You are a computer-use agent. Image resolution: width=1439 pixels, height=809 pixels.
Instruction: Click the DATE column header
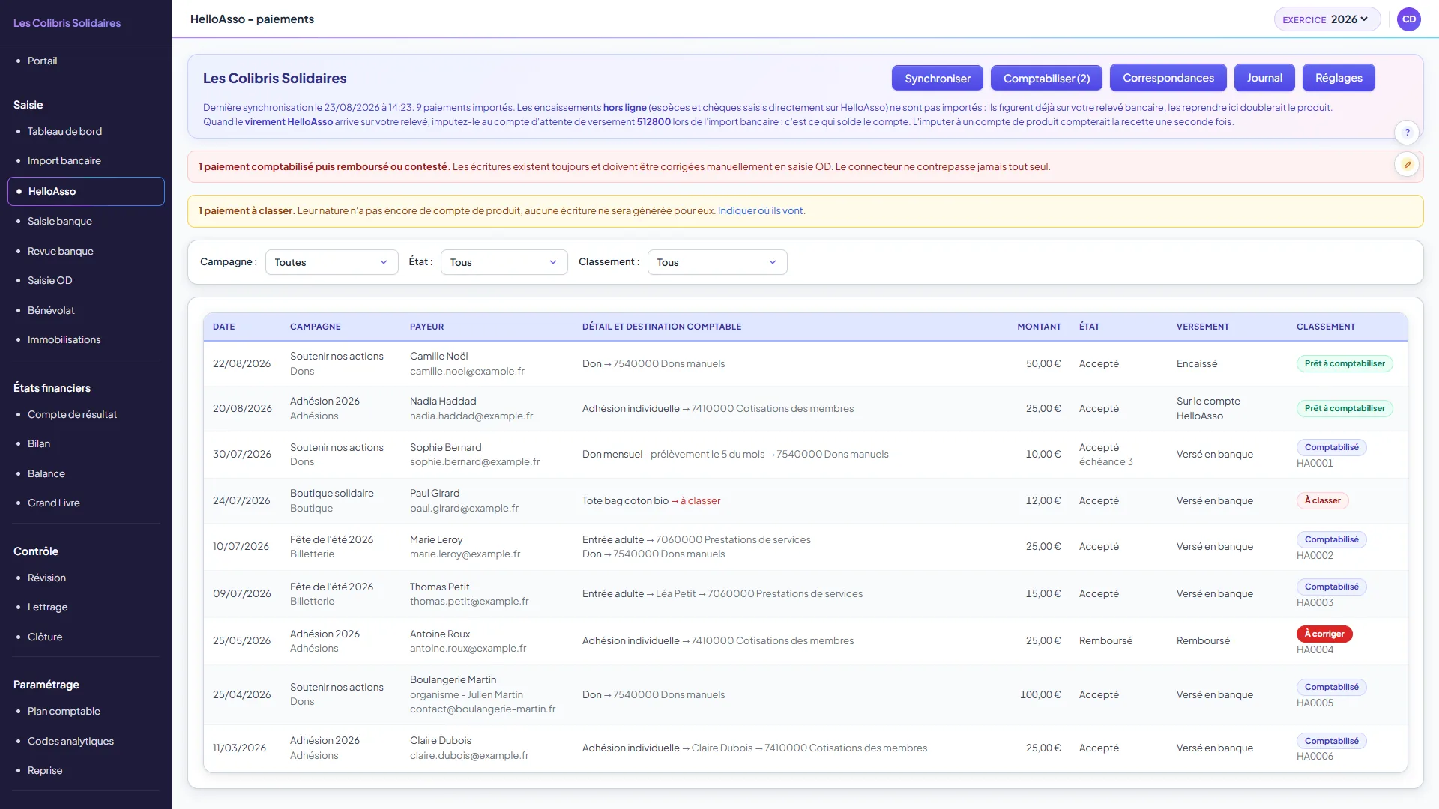coord(223,327)
